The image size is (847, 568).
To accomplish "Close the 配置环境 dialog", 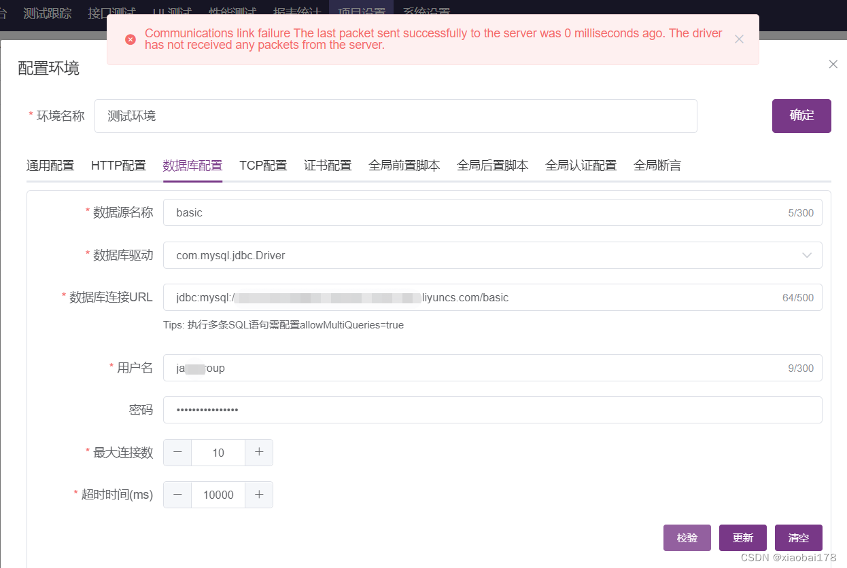I will pos(833,64).
